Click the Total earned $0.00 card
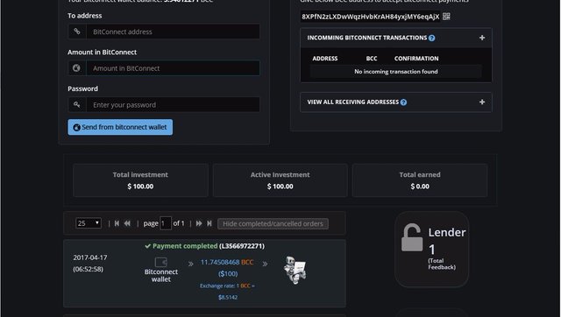Viewport: 561px width, 317px height. pyautogui.click(x=420, y=180)
